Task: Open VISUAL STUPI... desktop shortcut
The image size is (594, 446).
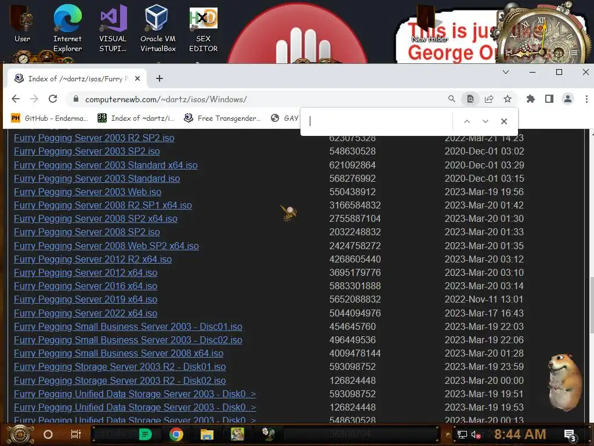Action: 113,29
